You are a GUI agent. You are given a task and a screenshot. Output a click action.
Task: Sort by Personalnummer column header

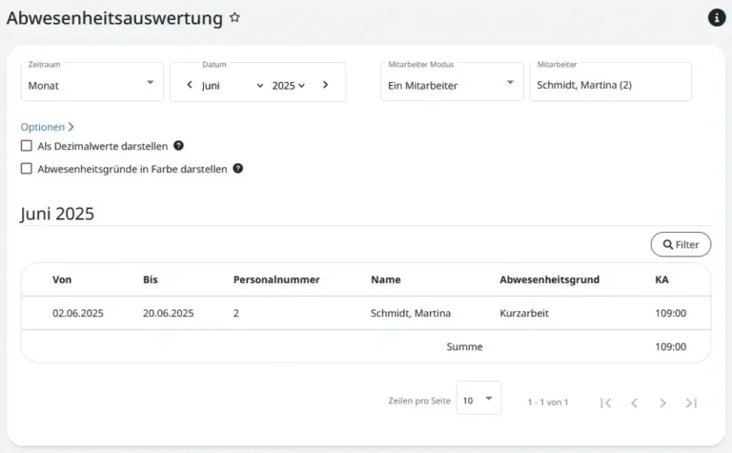pos(276,279)
